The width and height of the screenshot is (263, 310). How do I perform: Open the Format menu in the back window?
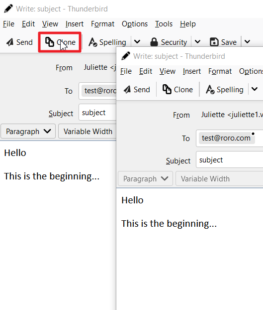coord(102,24)
